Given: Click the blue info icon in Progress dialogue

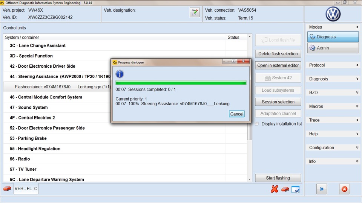Looking at the screenshot, I should [120, 74].
